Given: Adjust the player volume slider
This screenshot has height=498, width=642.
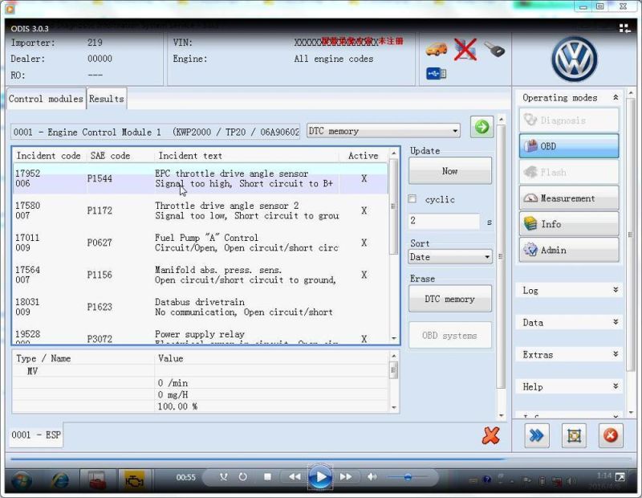Looking at the screenshot, I should click(408, 476).
